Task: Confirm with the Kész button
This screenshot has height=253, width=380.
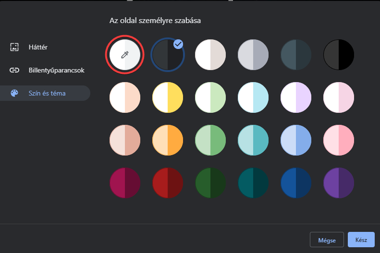Action: click(361, 240)
